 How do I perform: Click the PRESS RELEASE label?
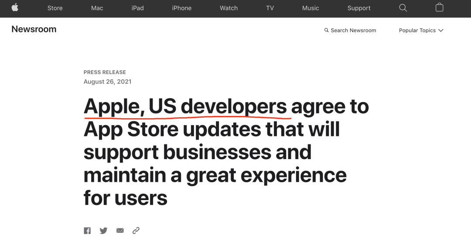pos(105,72)
